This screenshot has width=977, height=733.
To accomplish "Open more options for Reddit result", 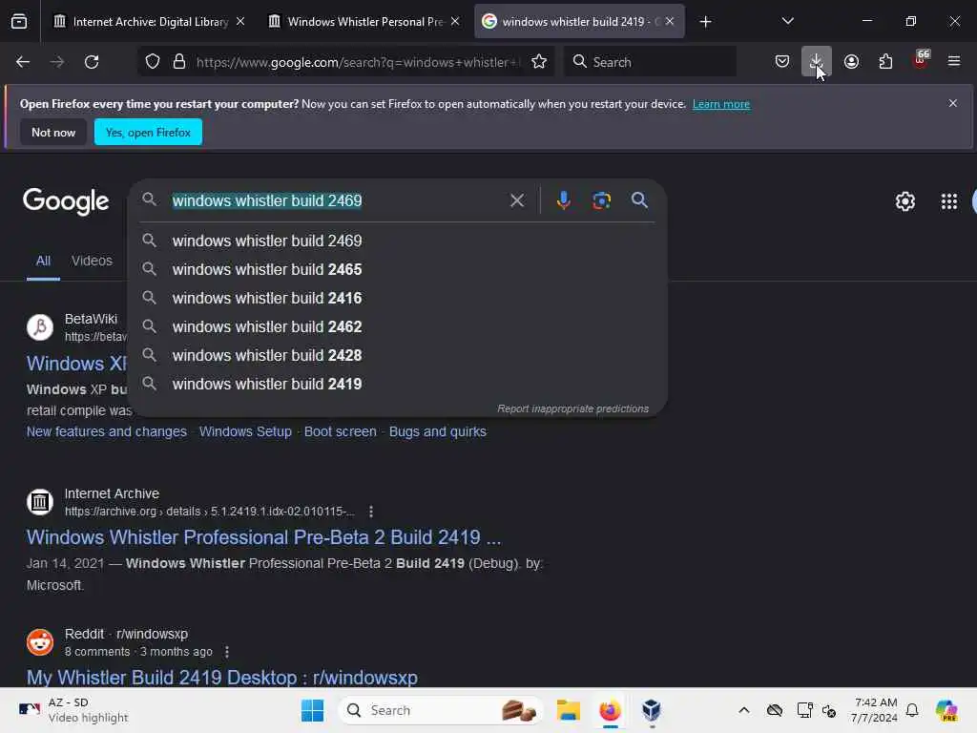I will tap(227, 652).
